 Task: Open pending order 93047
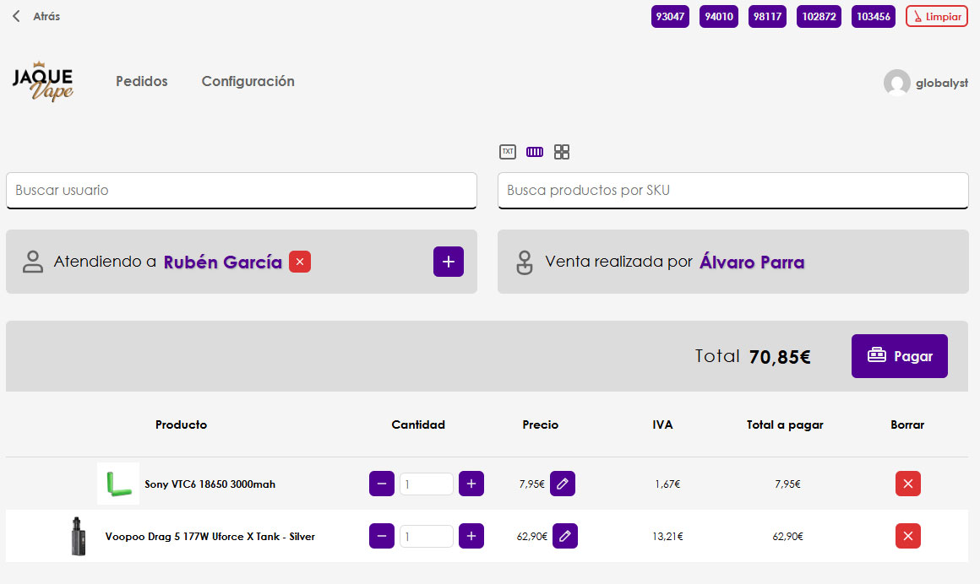670,16
